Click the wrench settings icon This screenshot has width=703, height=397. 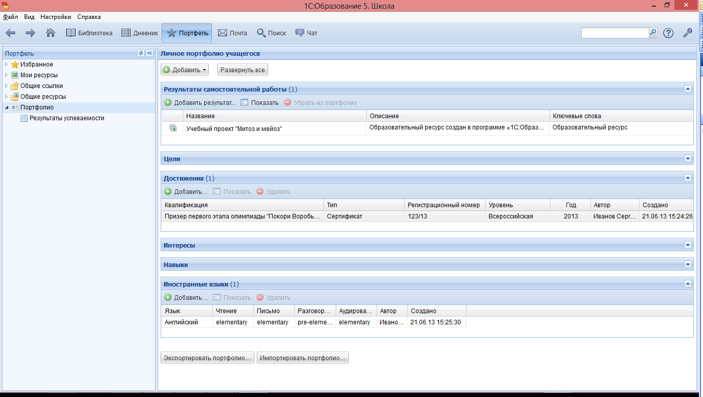pyautogui.click(x=688, y=33)
